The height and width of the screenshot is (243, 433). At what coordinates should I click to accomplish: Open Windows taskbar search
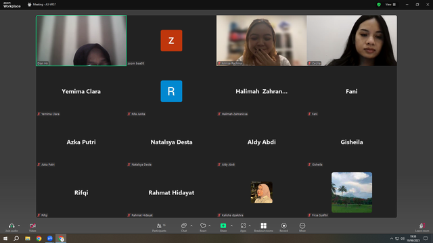pos(16,238)
